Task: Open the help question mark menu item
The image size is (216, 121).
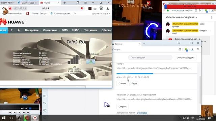Action: click(x=12, y=30)
